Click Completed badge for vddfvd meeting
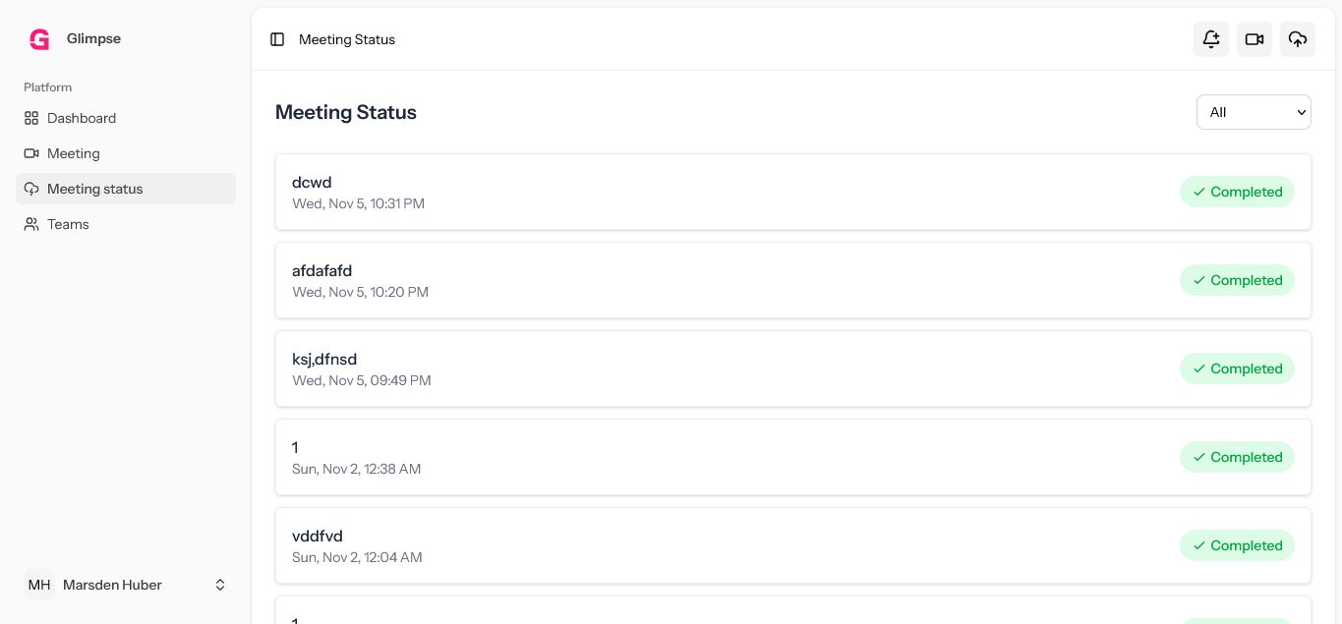Screen dimensions: 1342x624 coord(1237,545)
